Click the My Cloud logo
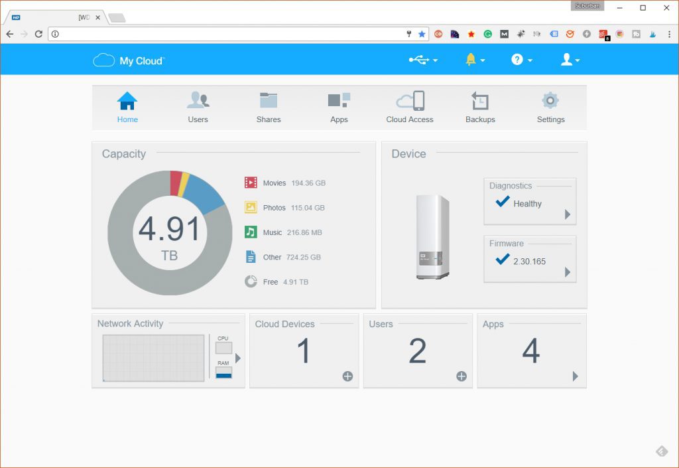The width and height of the screenshot is (679, 468). [x=129, y=60]
